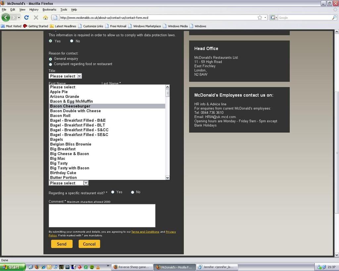The width and height of the screenshot is (339, 271).
Task: Switch to the Jennifer chat taskbar window
Action: pyautogui.click(x=217, y=267)
